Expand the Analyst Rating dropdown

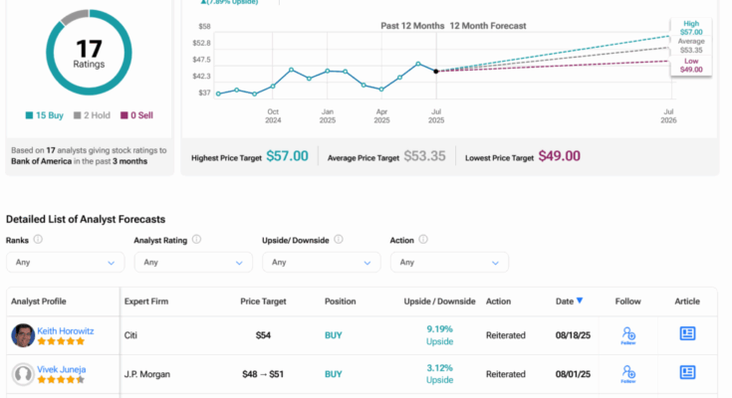193,262
